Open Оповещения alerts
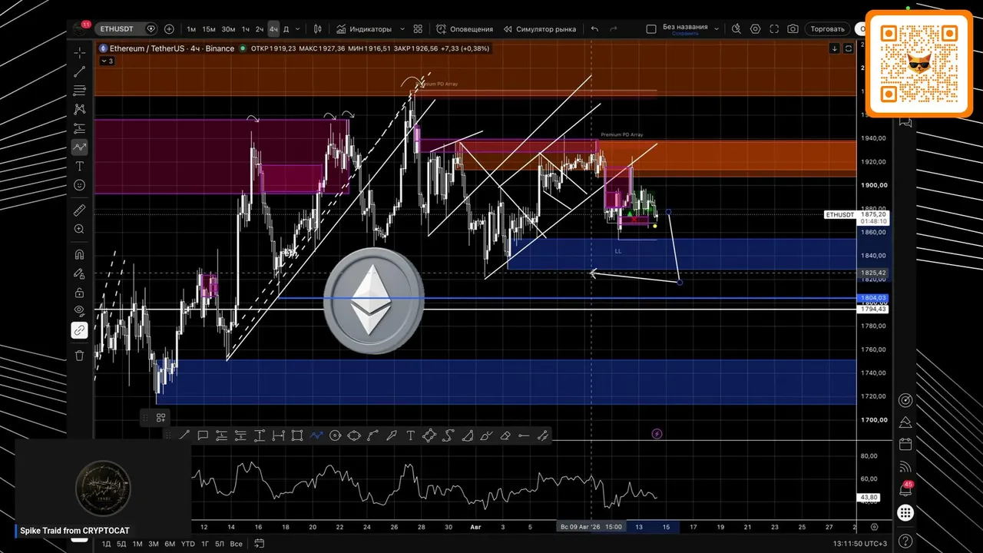 pos(465,29)
